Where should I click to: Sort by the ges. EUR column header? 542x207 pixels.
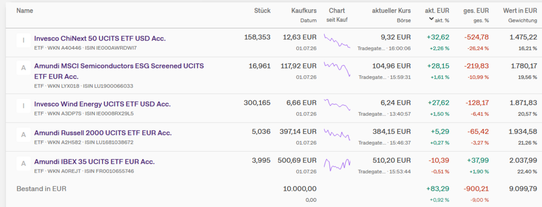tap(476, 11)
